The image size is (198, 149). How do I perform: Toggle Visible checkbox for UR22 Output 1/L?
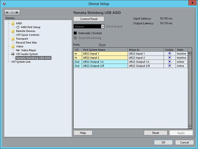point(170,62)
